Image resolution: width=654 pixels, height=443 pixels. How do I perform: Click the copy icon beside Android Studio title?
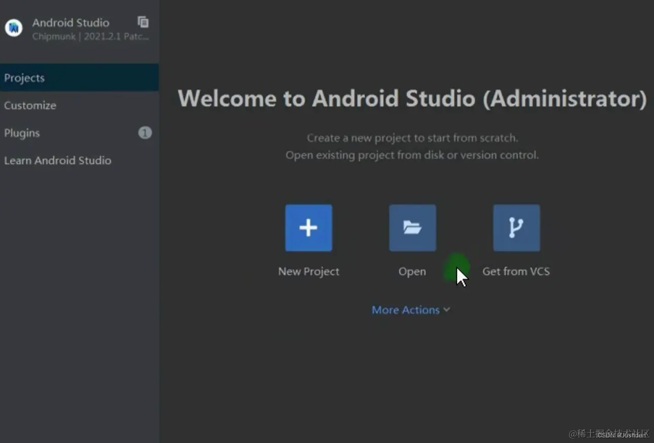point(143,22)
